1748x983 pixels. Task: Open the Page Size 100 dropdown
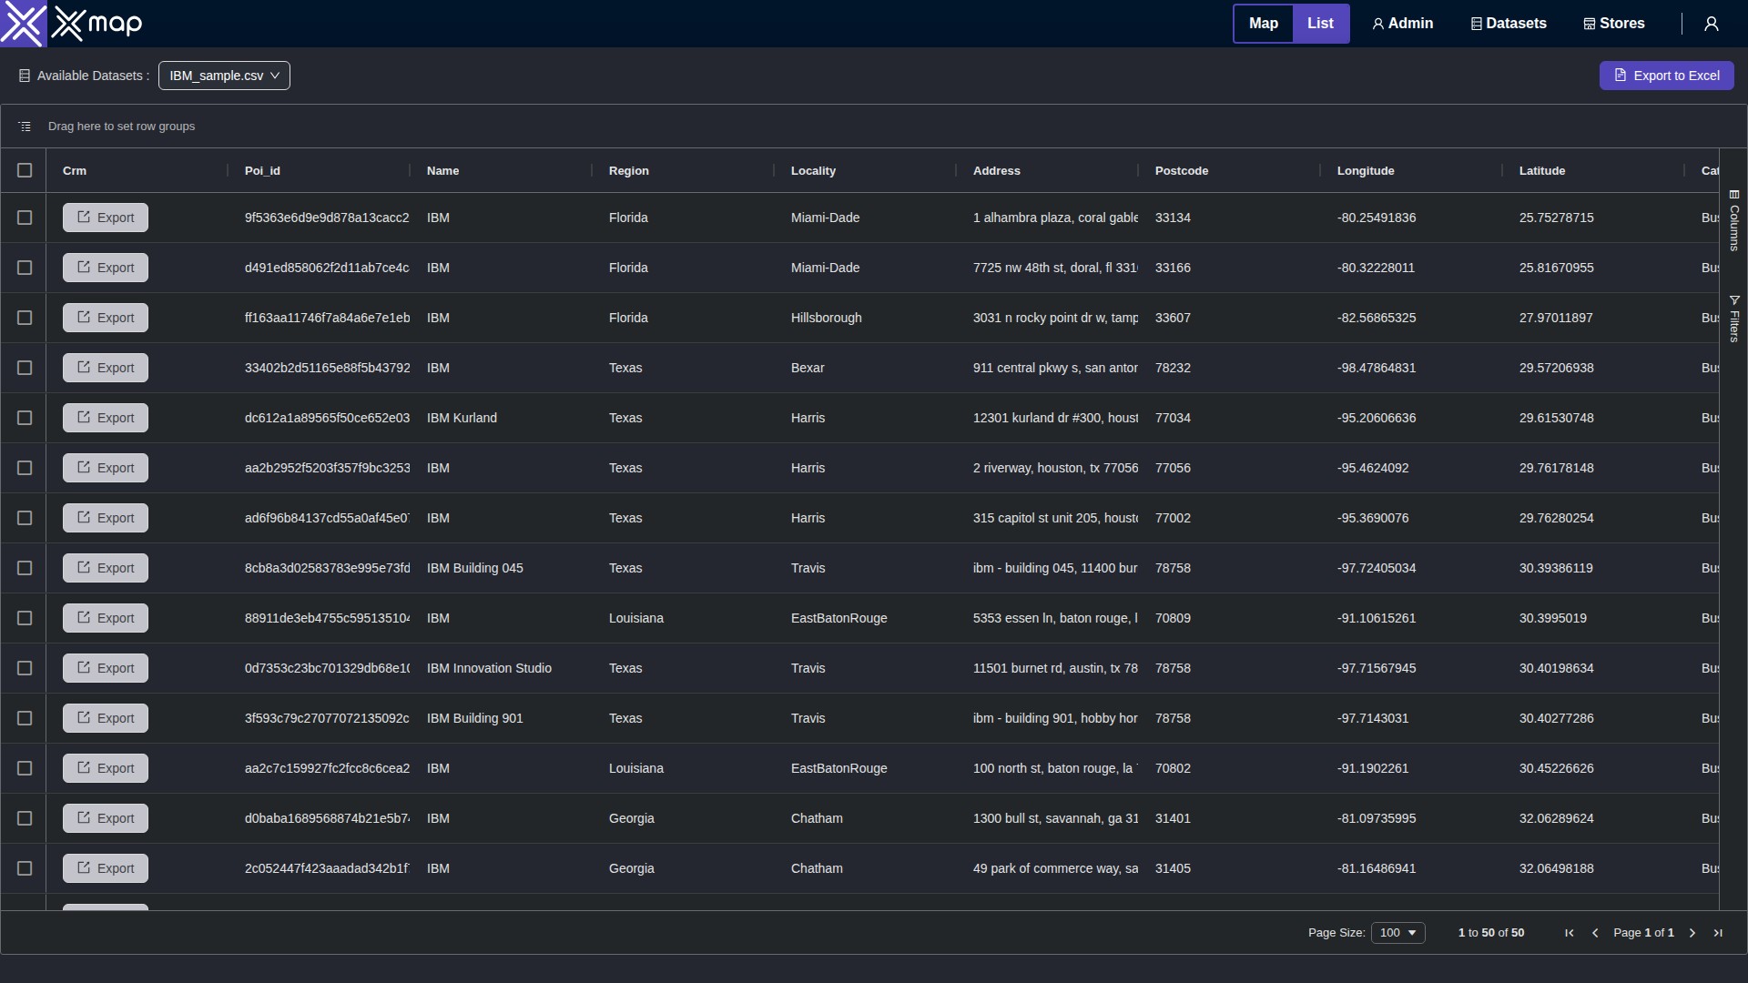point(1397,933)
